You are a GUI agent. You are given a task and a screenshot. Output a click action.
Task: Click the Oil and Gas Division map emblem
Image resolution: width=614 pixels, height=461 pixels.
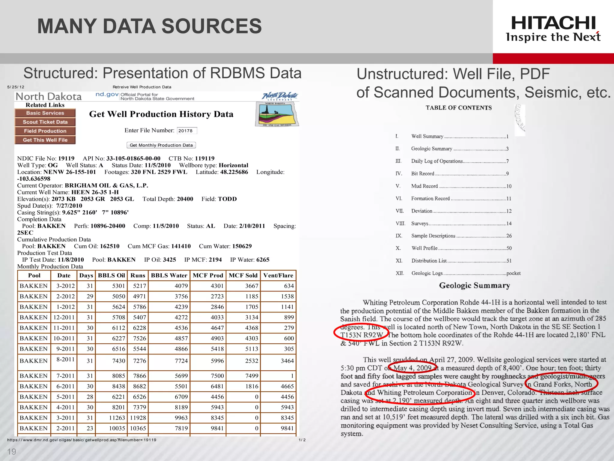point(277,114)
